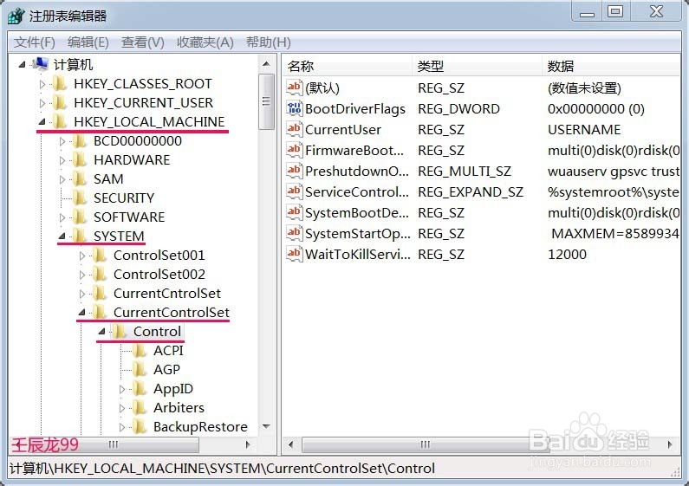The image size is (689, 486).
Task: Click the HARDWARE folder icon
Action: pyautogui.click(x=80, y=159)
